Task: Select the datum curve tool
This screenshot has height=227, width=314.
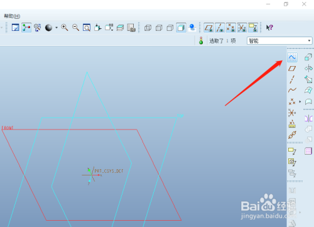Action: (x=292, y=91)
